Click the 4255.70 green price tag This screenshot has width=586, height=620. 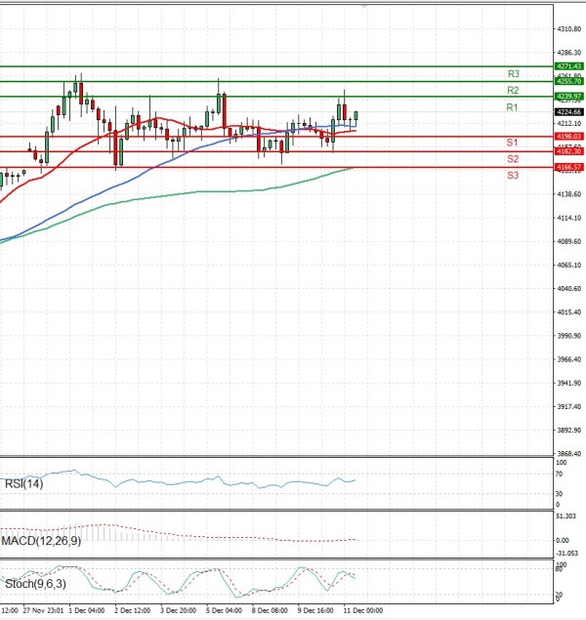coord(568,82)
